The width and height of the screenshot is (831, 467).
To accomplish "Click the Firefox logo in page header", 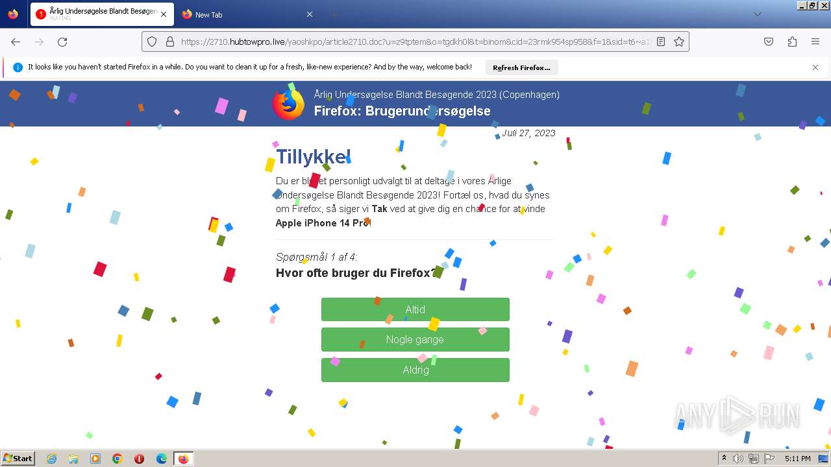I will point(288,104).
